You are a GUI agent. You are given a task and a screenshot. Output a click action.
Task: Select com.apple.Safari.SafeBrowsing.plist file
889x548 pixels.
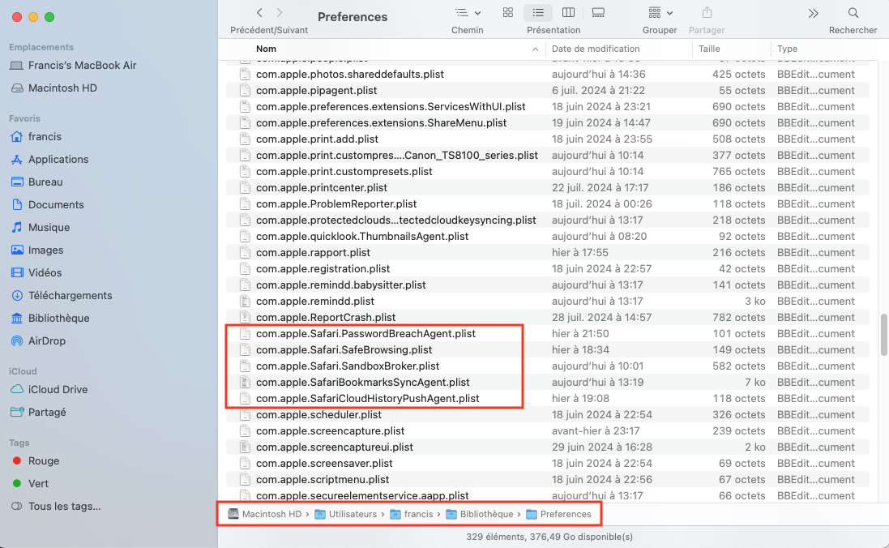pyautogui.click(x=344, y=350)
